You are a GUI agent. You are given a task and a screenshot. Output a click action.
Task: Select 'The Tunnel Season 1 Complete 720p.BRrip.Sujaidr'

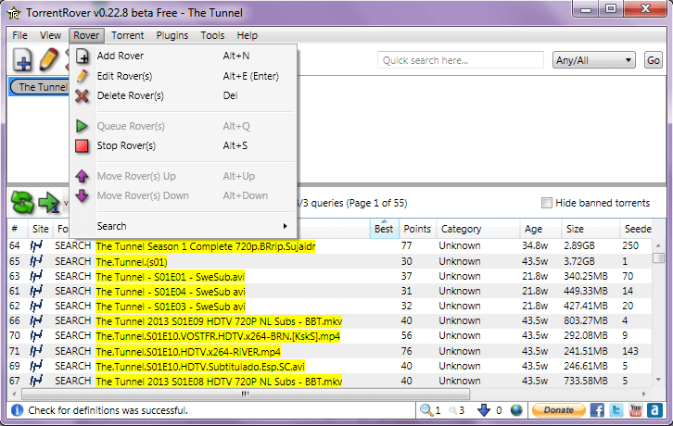pos(206,246)
